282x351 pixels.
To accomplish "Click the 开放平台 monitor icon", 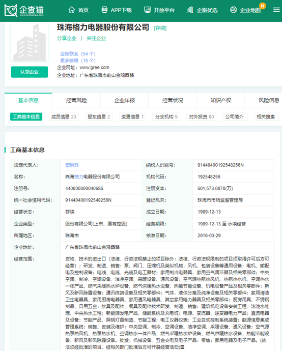I will click(x=148, y=10).
